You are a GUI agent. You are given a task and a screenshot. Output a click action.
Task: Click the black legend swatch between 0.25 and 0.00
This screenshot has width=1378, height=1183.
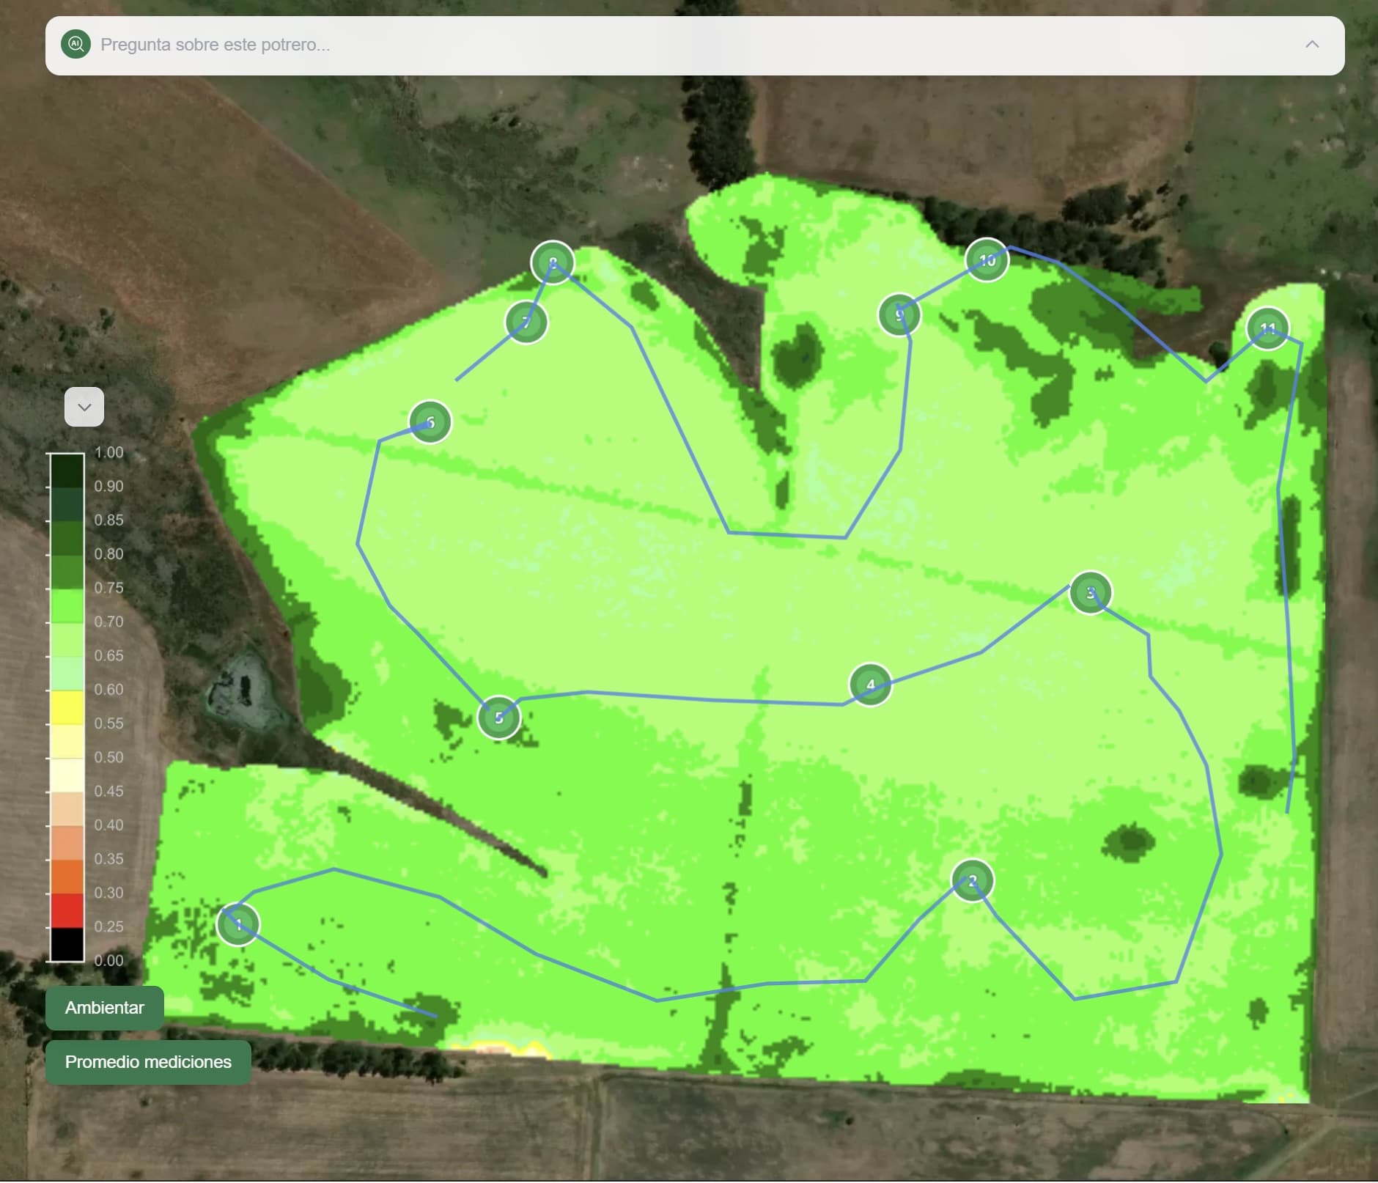click(67, 944)
